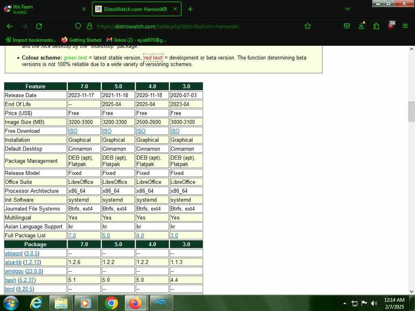415x311 pixels.
Task: Open taskbar clock showing 12:14 AM
Action: (x=394, y=303)
